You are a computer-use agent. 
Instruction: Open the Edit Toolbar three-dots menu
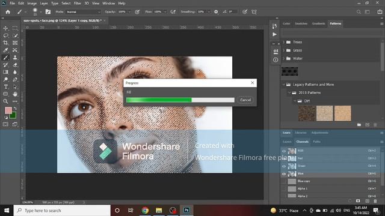tap(15, 101)
